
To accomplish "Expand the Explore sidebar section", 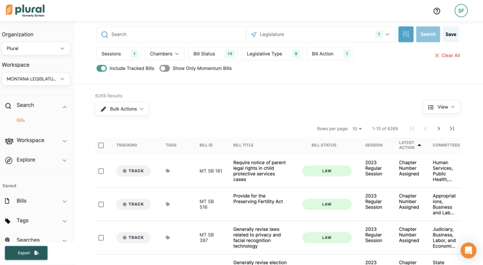I will coord(36,160).
